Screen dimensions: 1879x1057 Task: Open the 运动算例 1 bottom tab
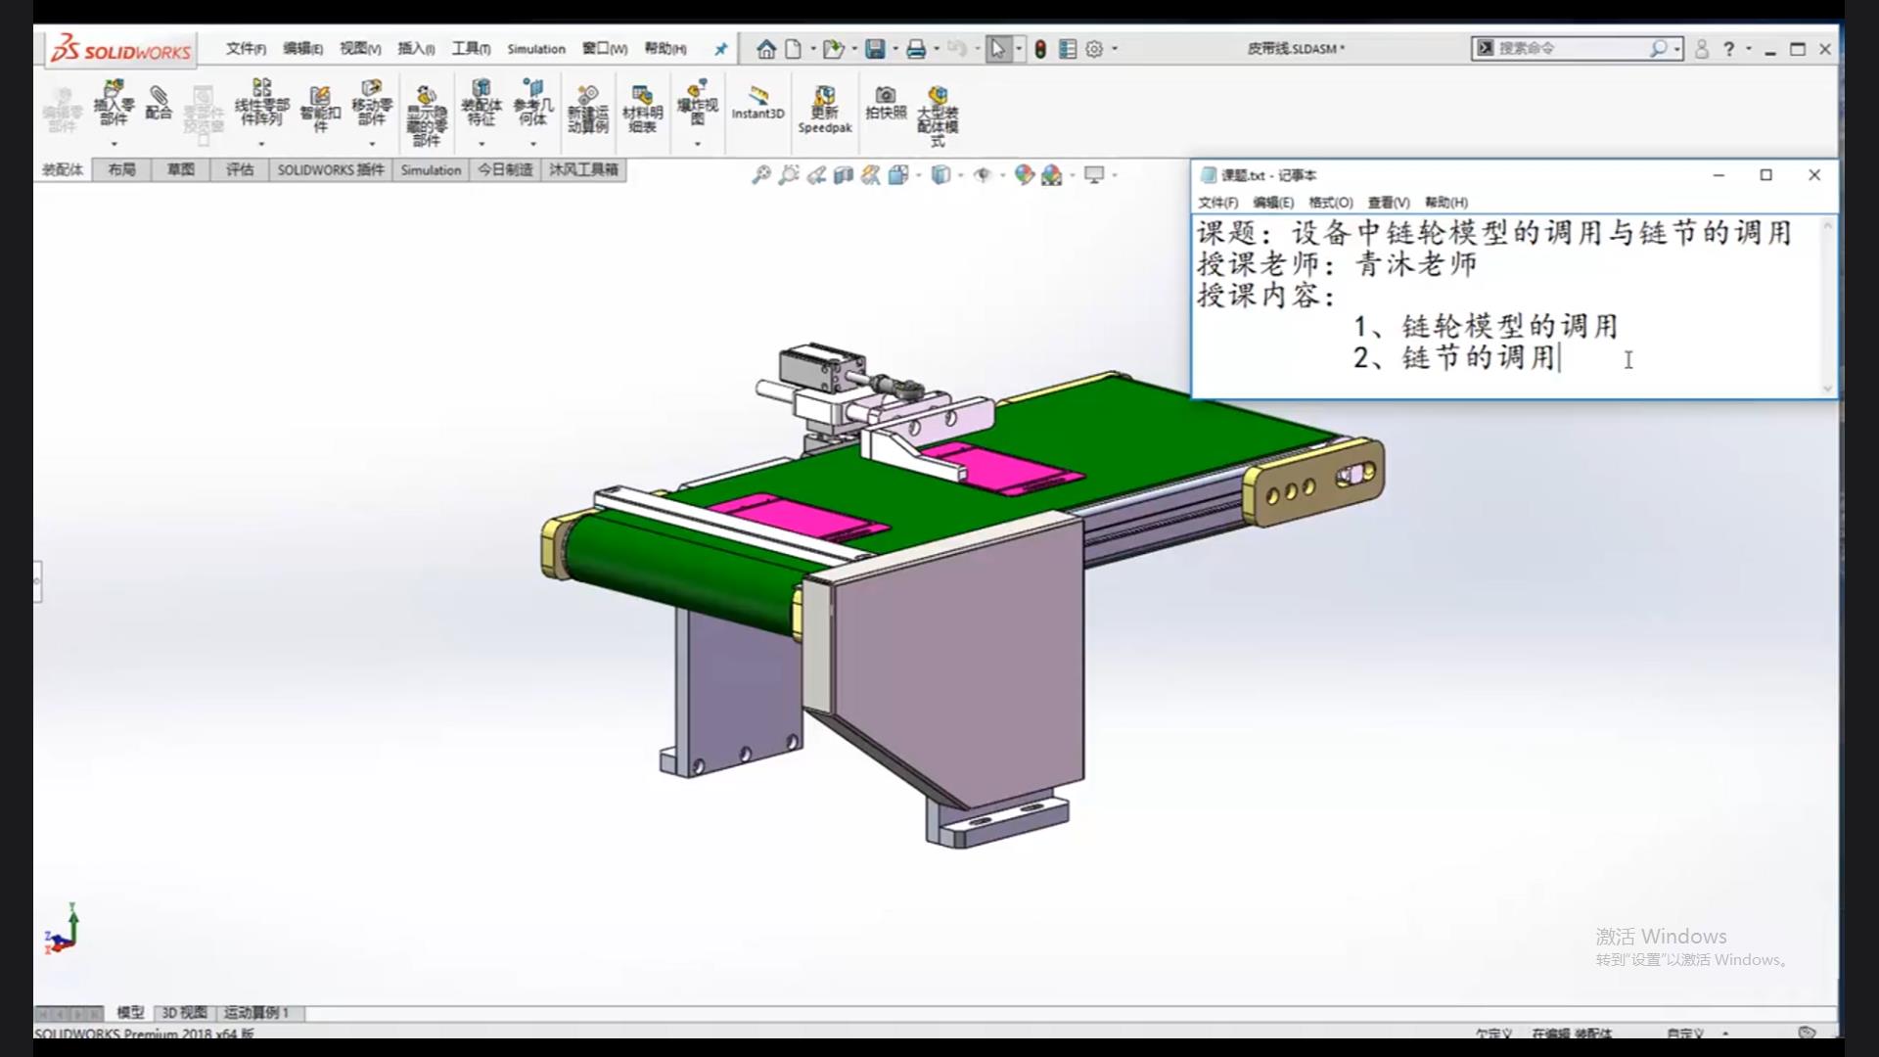click(x=256, y=1013)
